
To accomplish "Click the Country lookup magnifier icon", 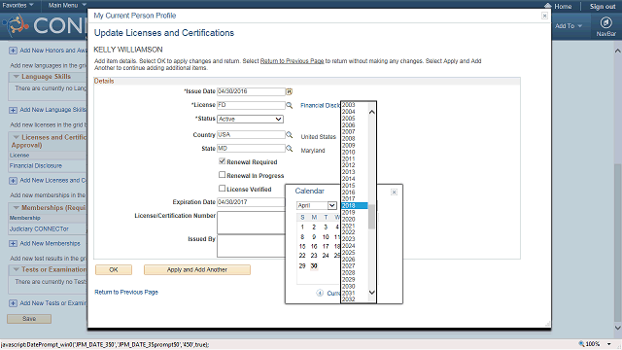I will point(290,135).
